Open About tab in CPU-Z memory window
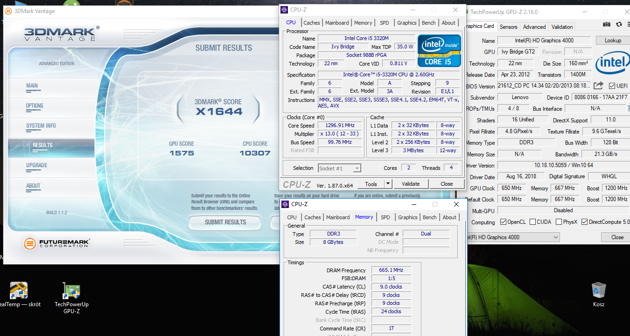 [449, 217]
